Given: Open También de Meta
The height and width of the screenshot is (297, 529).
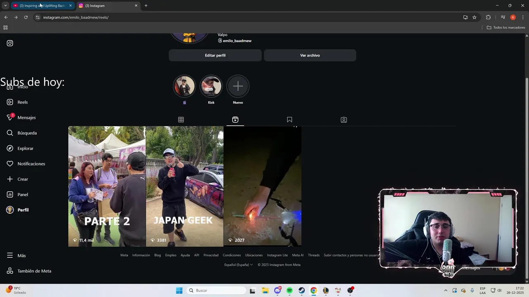Looking at the screenshot, I should pyautogui.click(x=29, y=271).
